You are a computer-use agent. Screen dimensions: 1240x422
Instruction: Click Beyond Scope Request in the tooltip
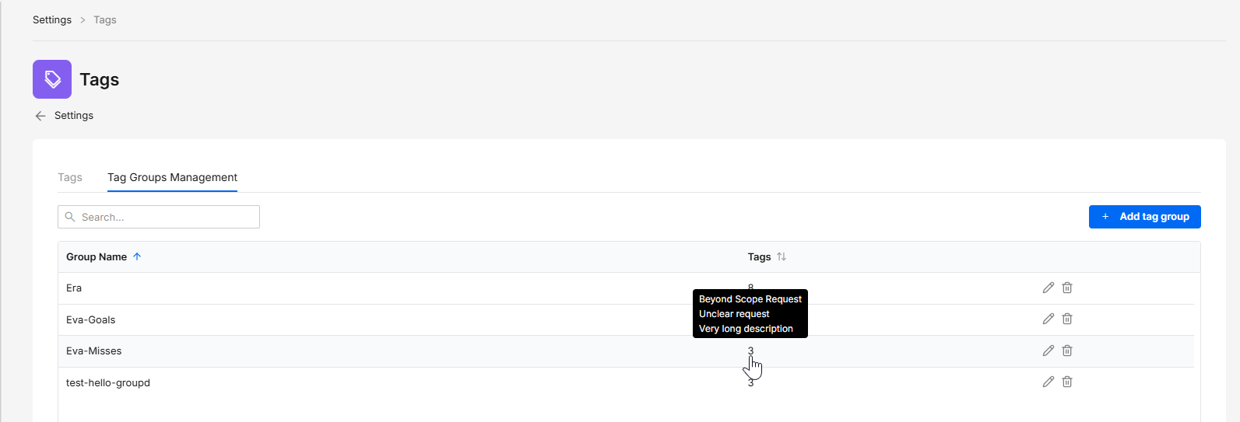tap(750, 298)
